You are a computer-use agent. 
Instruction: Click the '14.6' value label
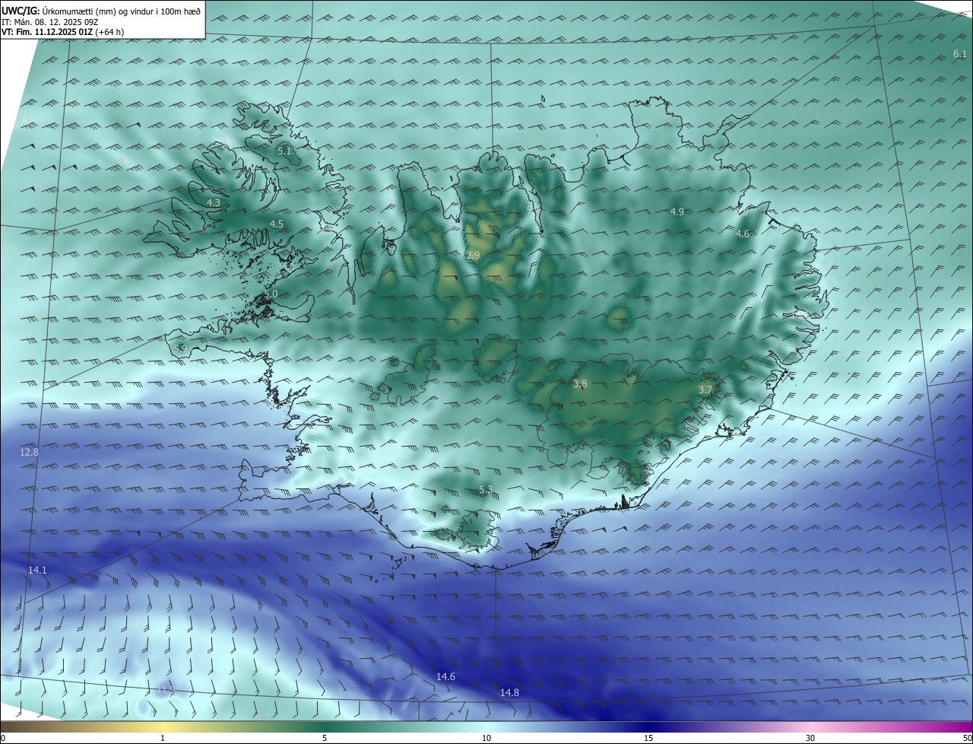pyautogui.click(x=445, y=676)
